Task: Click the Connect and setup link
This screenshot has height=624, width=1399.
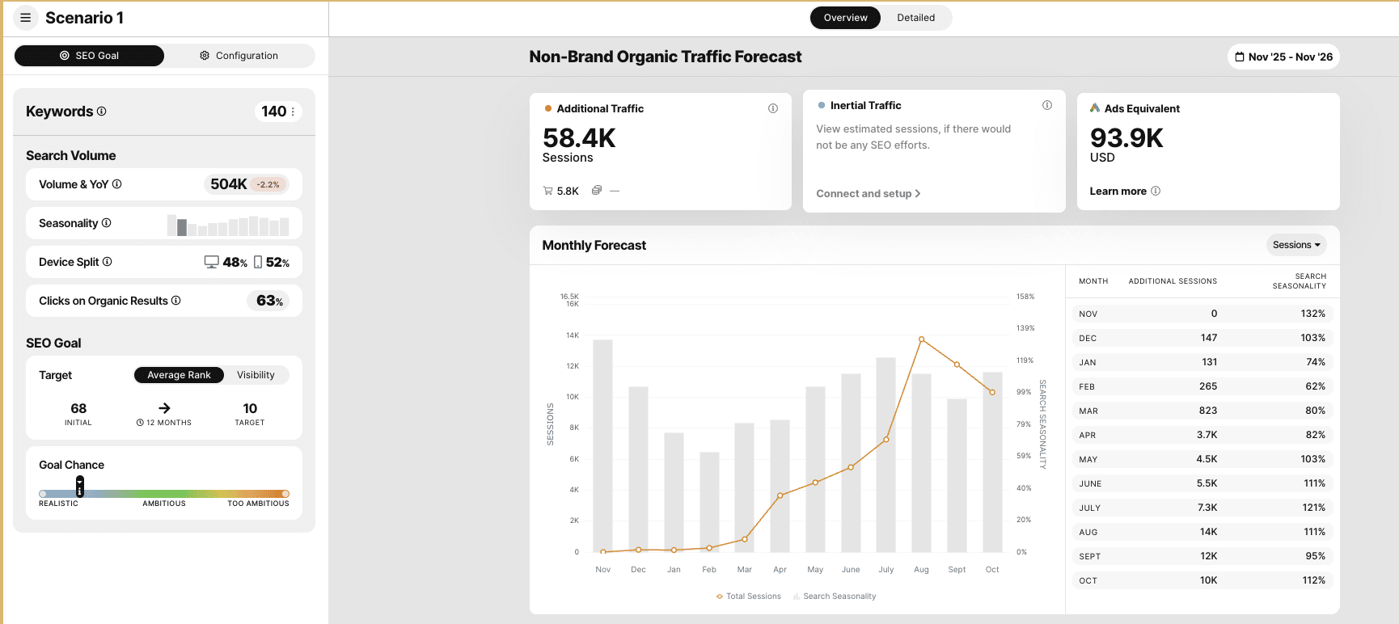Action: (x=868, y=194)
